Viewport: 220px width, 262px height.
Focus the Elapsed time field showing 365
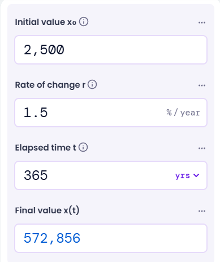point(111,175)
